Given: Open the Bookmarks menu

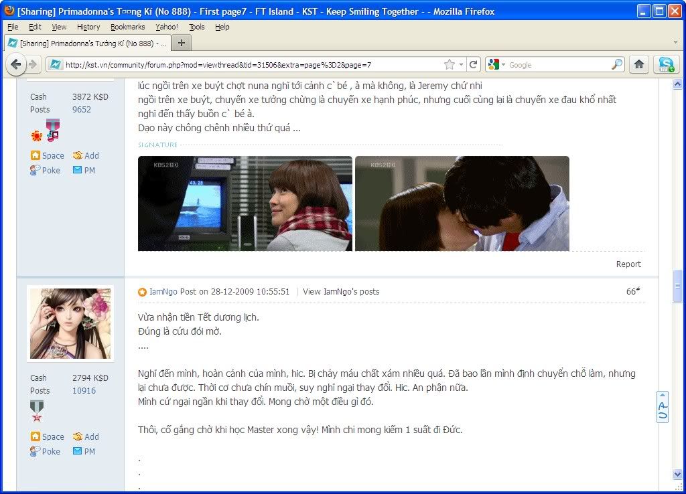Looking at the screenshot, I should [x=128, y=27].
